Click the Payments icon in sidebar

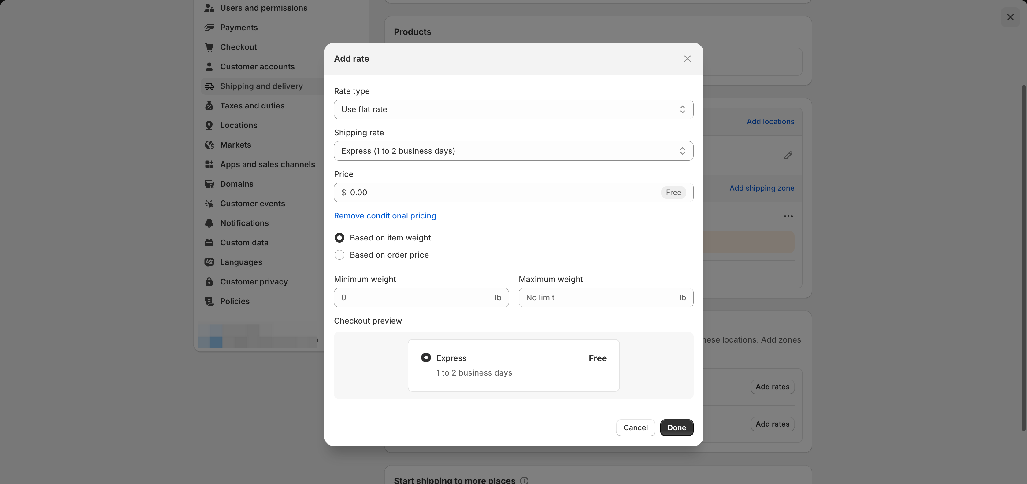coord(209,28)
